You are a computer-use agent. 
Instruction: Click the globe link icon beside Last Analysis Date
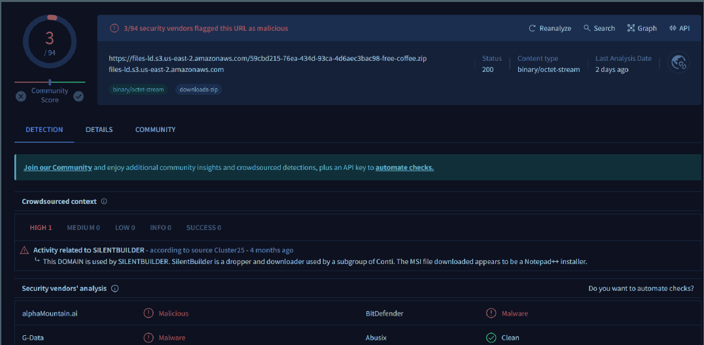coord(678,62)
